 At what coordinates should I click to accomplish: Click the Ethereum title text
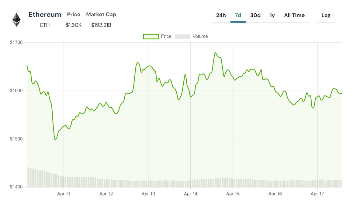tap(45, 14)
